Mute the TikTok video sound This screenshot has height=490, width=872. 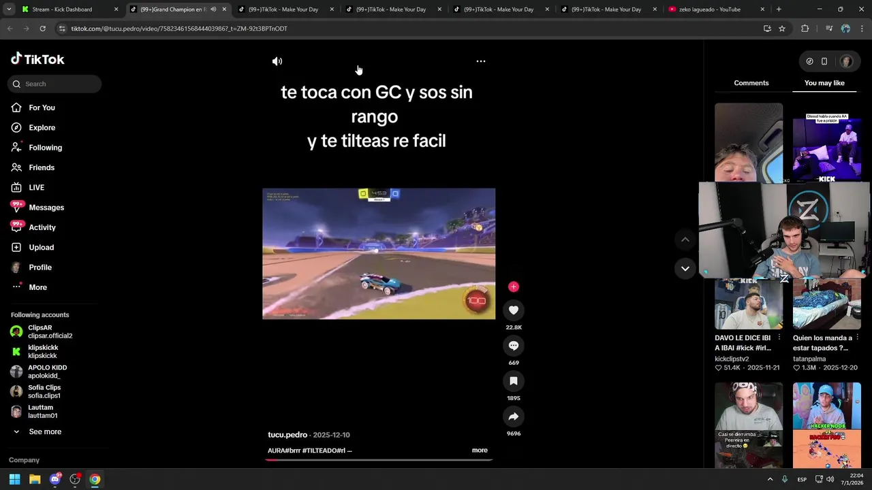coord(277,61)
